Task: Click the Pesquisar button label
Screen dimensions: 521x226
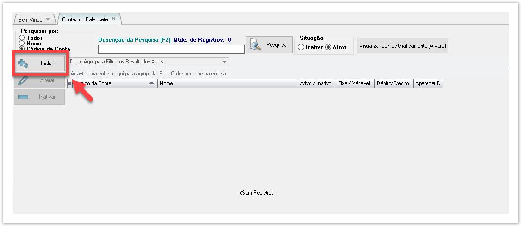Action: tap(277, 45)
